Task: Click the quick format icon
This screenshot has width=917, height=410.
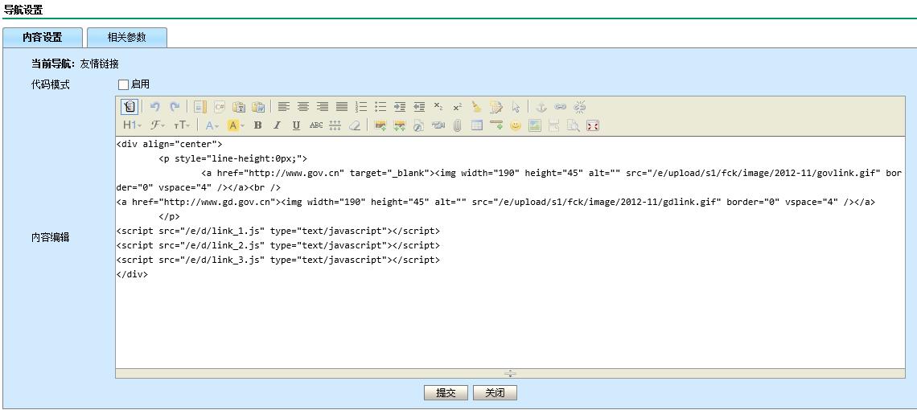Action: (496, 106)
